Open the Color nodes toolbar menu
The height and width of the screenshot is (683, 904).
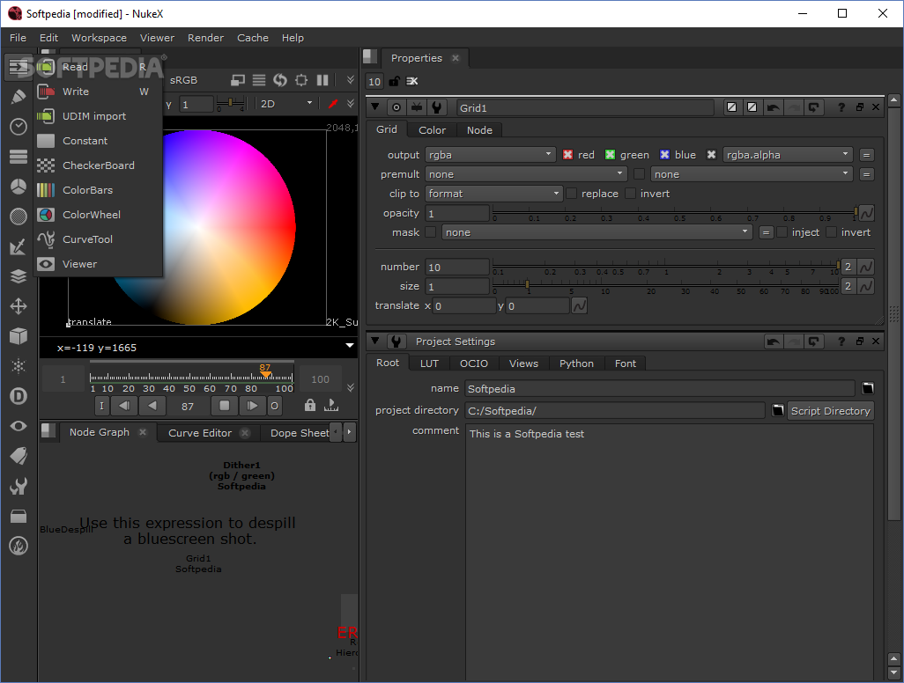coord(19,186)
